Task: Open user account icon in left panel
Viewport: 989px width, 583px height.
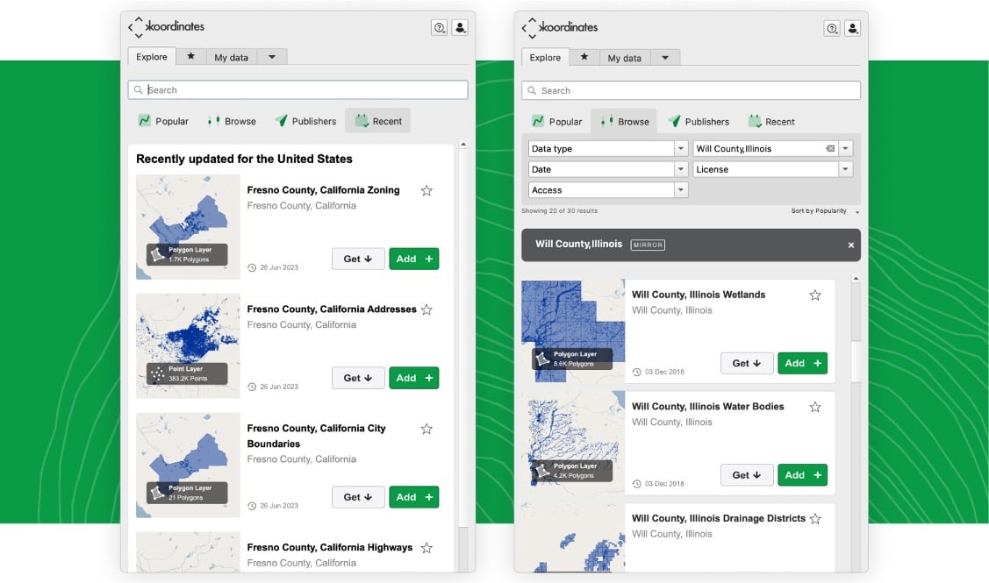Action: pos(460,27)
